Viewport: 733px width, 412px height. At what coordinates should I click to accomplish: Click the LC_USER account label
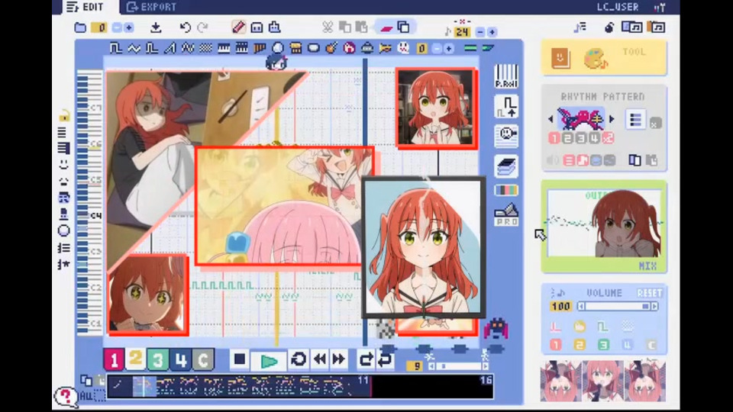tap(618, 7)
